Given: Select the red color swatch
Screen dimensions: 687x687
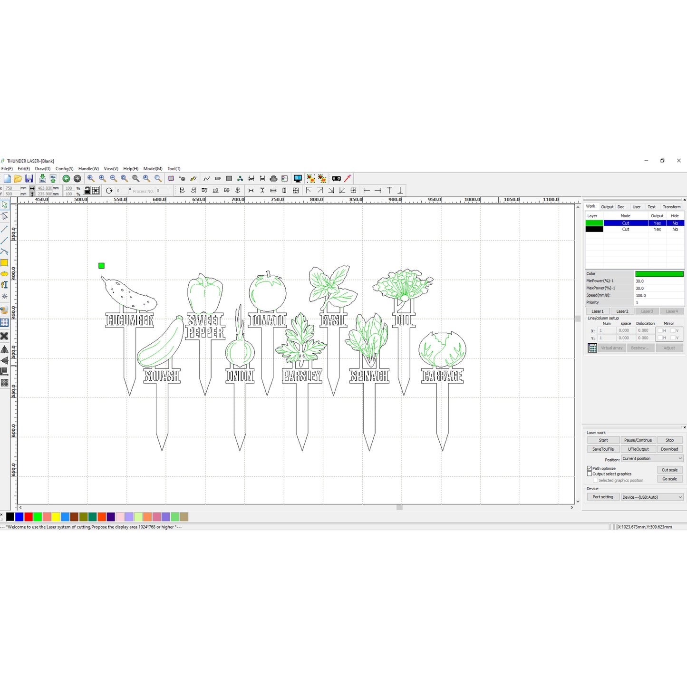Looking at the screenshot, I should tap(29, 517).
